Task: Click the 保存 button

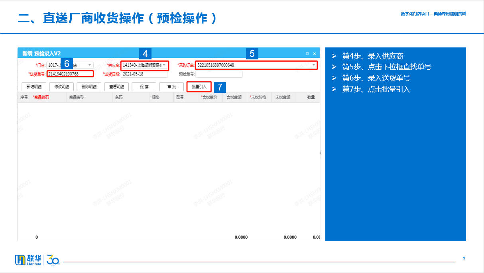Action: click(x=144, y=86)
